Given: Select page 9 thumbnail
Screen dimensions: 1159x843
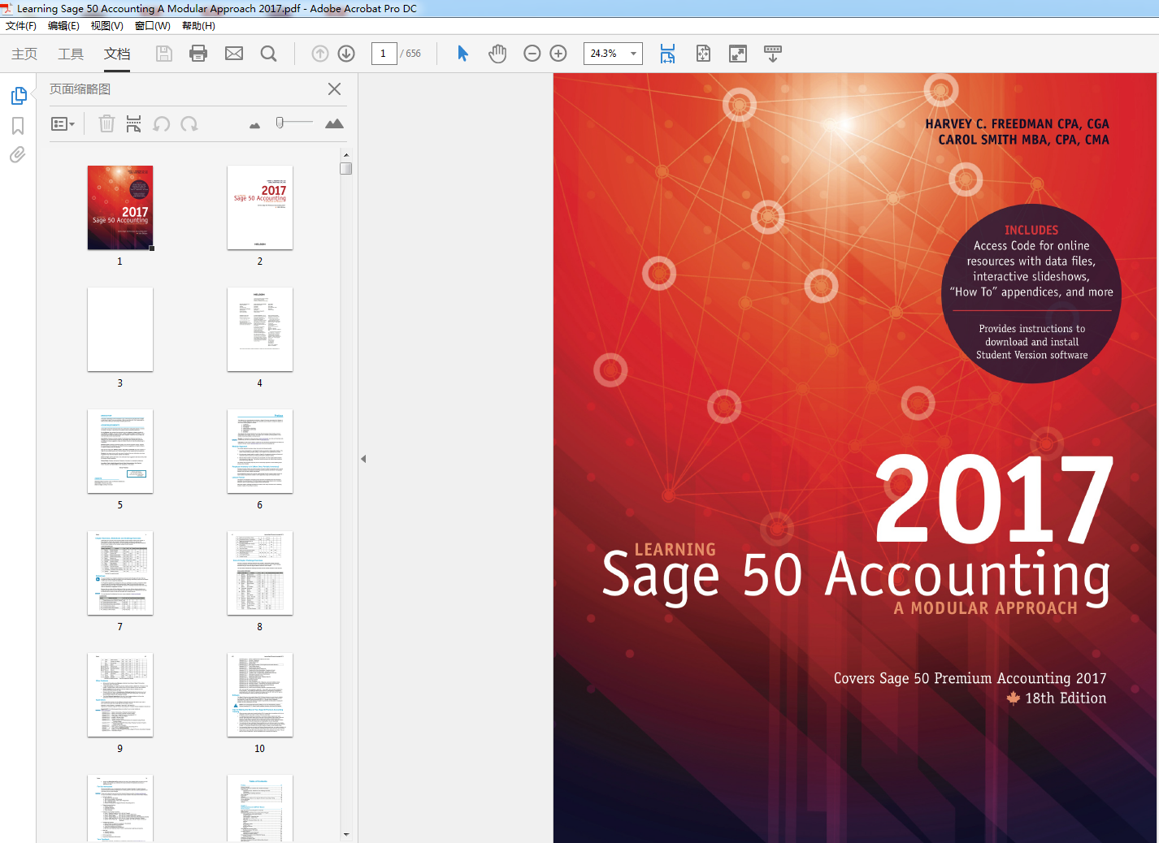Looking at the screenshot, I should pos(120,695).
